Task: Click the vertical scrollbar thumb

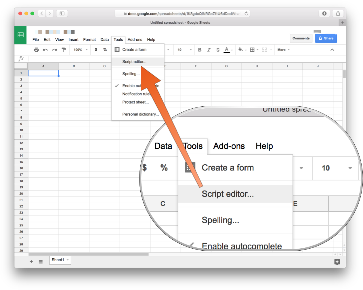Action: point(344,74)
